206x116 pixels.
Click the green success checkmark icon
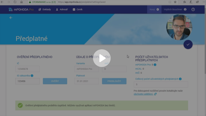pos(20,105)
